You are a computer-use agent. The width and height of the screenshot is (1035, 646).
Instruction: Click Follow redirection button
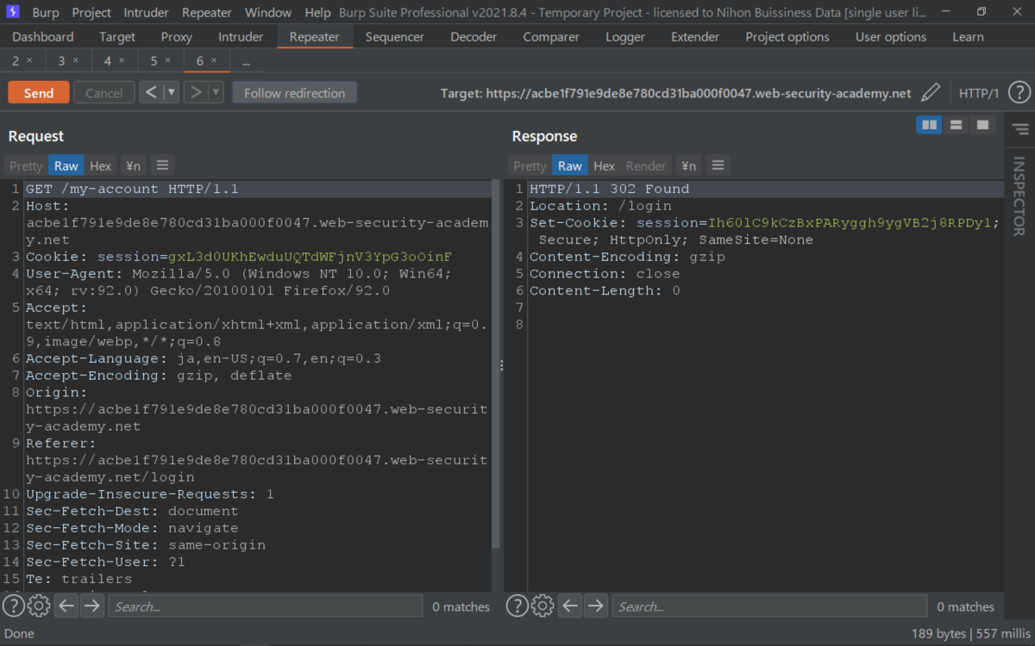(x=295, y=93)
